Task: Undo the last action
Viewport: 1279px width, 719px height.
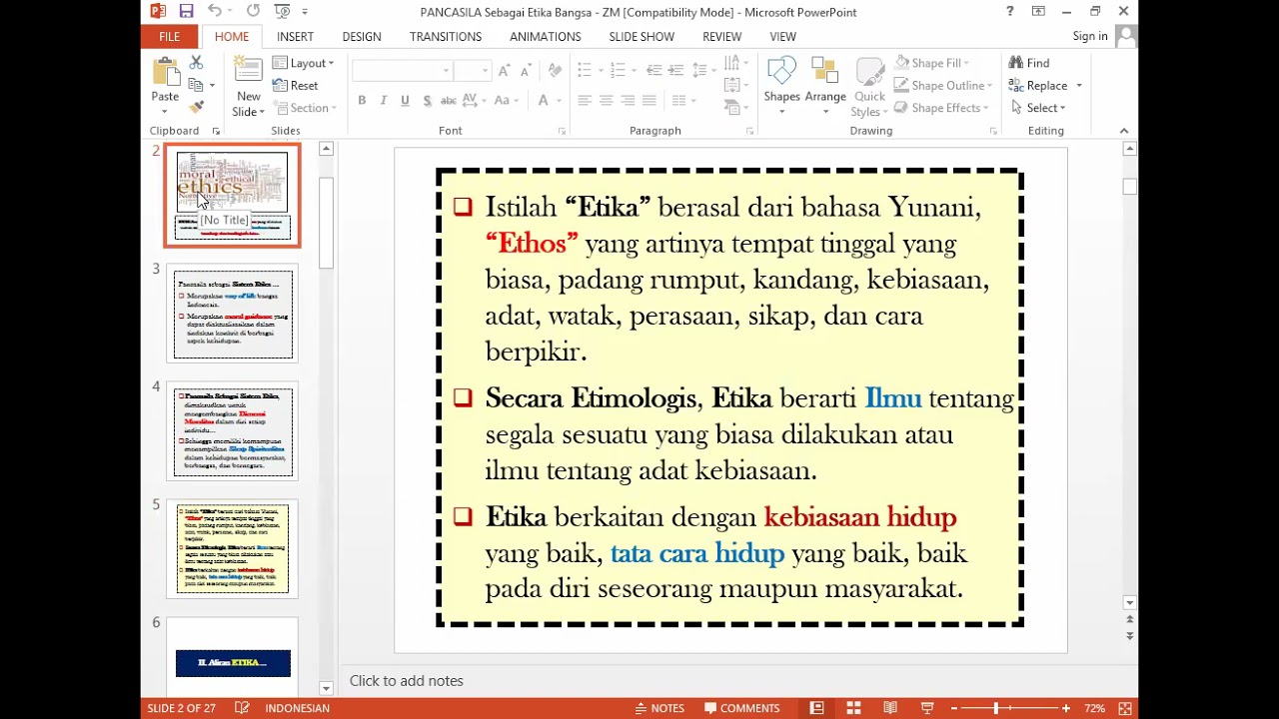Action: click(x=215, y=11)
